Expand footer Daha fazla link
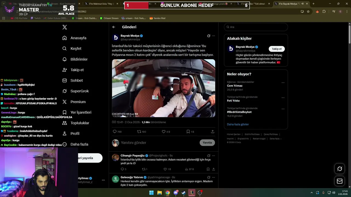The width and height of the screenshot is (351, 197). (x=275, y=139)
